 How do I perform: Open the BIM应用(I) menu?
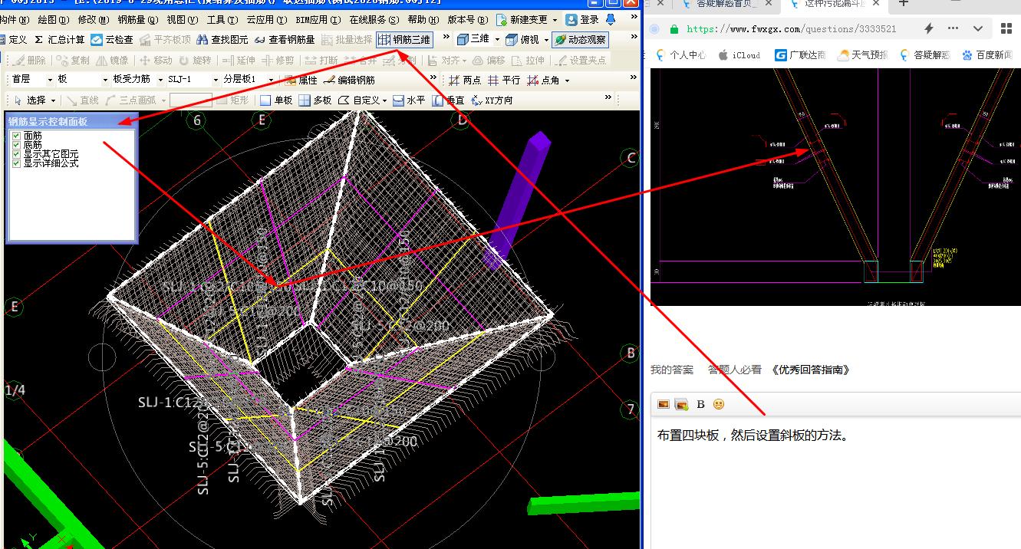[x=317, y=19]
